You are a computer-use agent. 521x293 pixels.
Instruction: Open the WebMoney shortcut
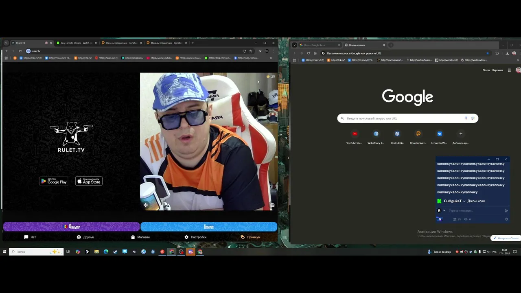[x=376, y=137]
